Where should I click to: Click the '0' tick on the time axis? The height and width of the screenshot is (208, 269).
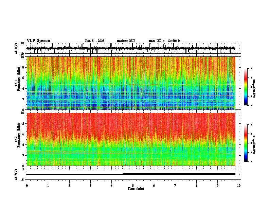[27, 186]
